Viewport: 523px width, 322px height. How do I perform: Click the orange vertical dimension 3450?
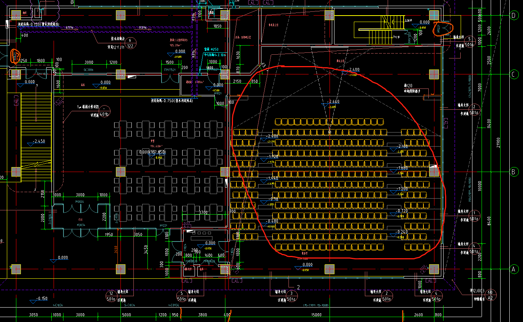116,249
